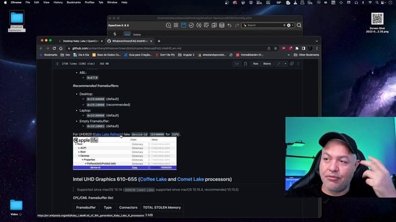Image resolution: width=396 pixels, height=222 pixels.
Task: Click the redo arrow in OpenCore toolbar
Action: tap(237, 25)
